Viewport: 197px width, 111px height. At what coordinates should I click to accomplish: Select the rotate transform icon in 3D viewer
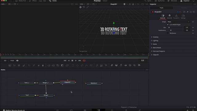click(84, 7)
